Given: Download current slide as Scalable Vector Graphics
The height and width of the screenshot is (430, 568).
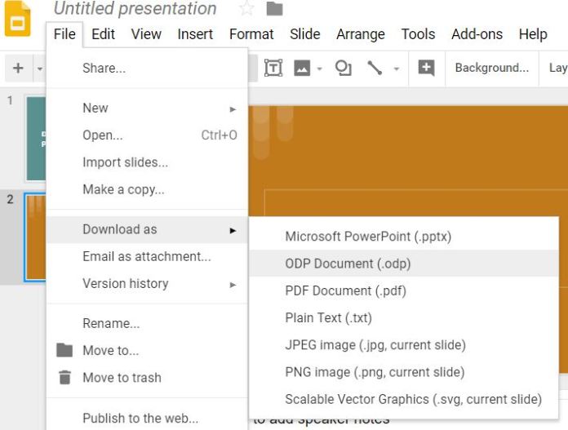Looking at the screenshot, I should [404, 400].
